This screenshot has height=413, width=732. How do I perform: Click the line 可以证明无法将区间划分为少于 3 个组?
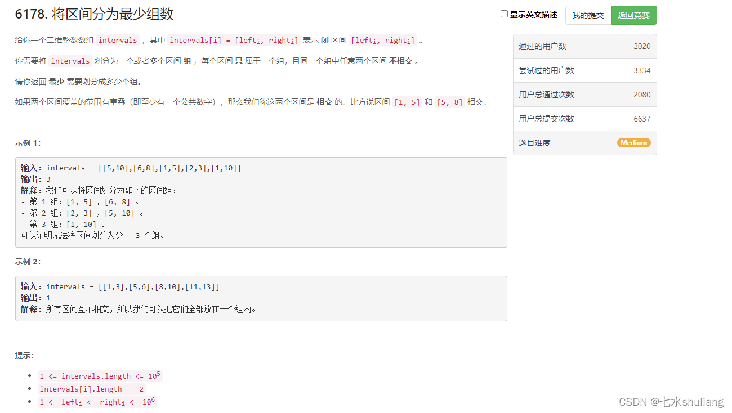(x=93, y=236)
